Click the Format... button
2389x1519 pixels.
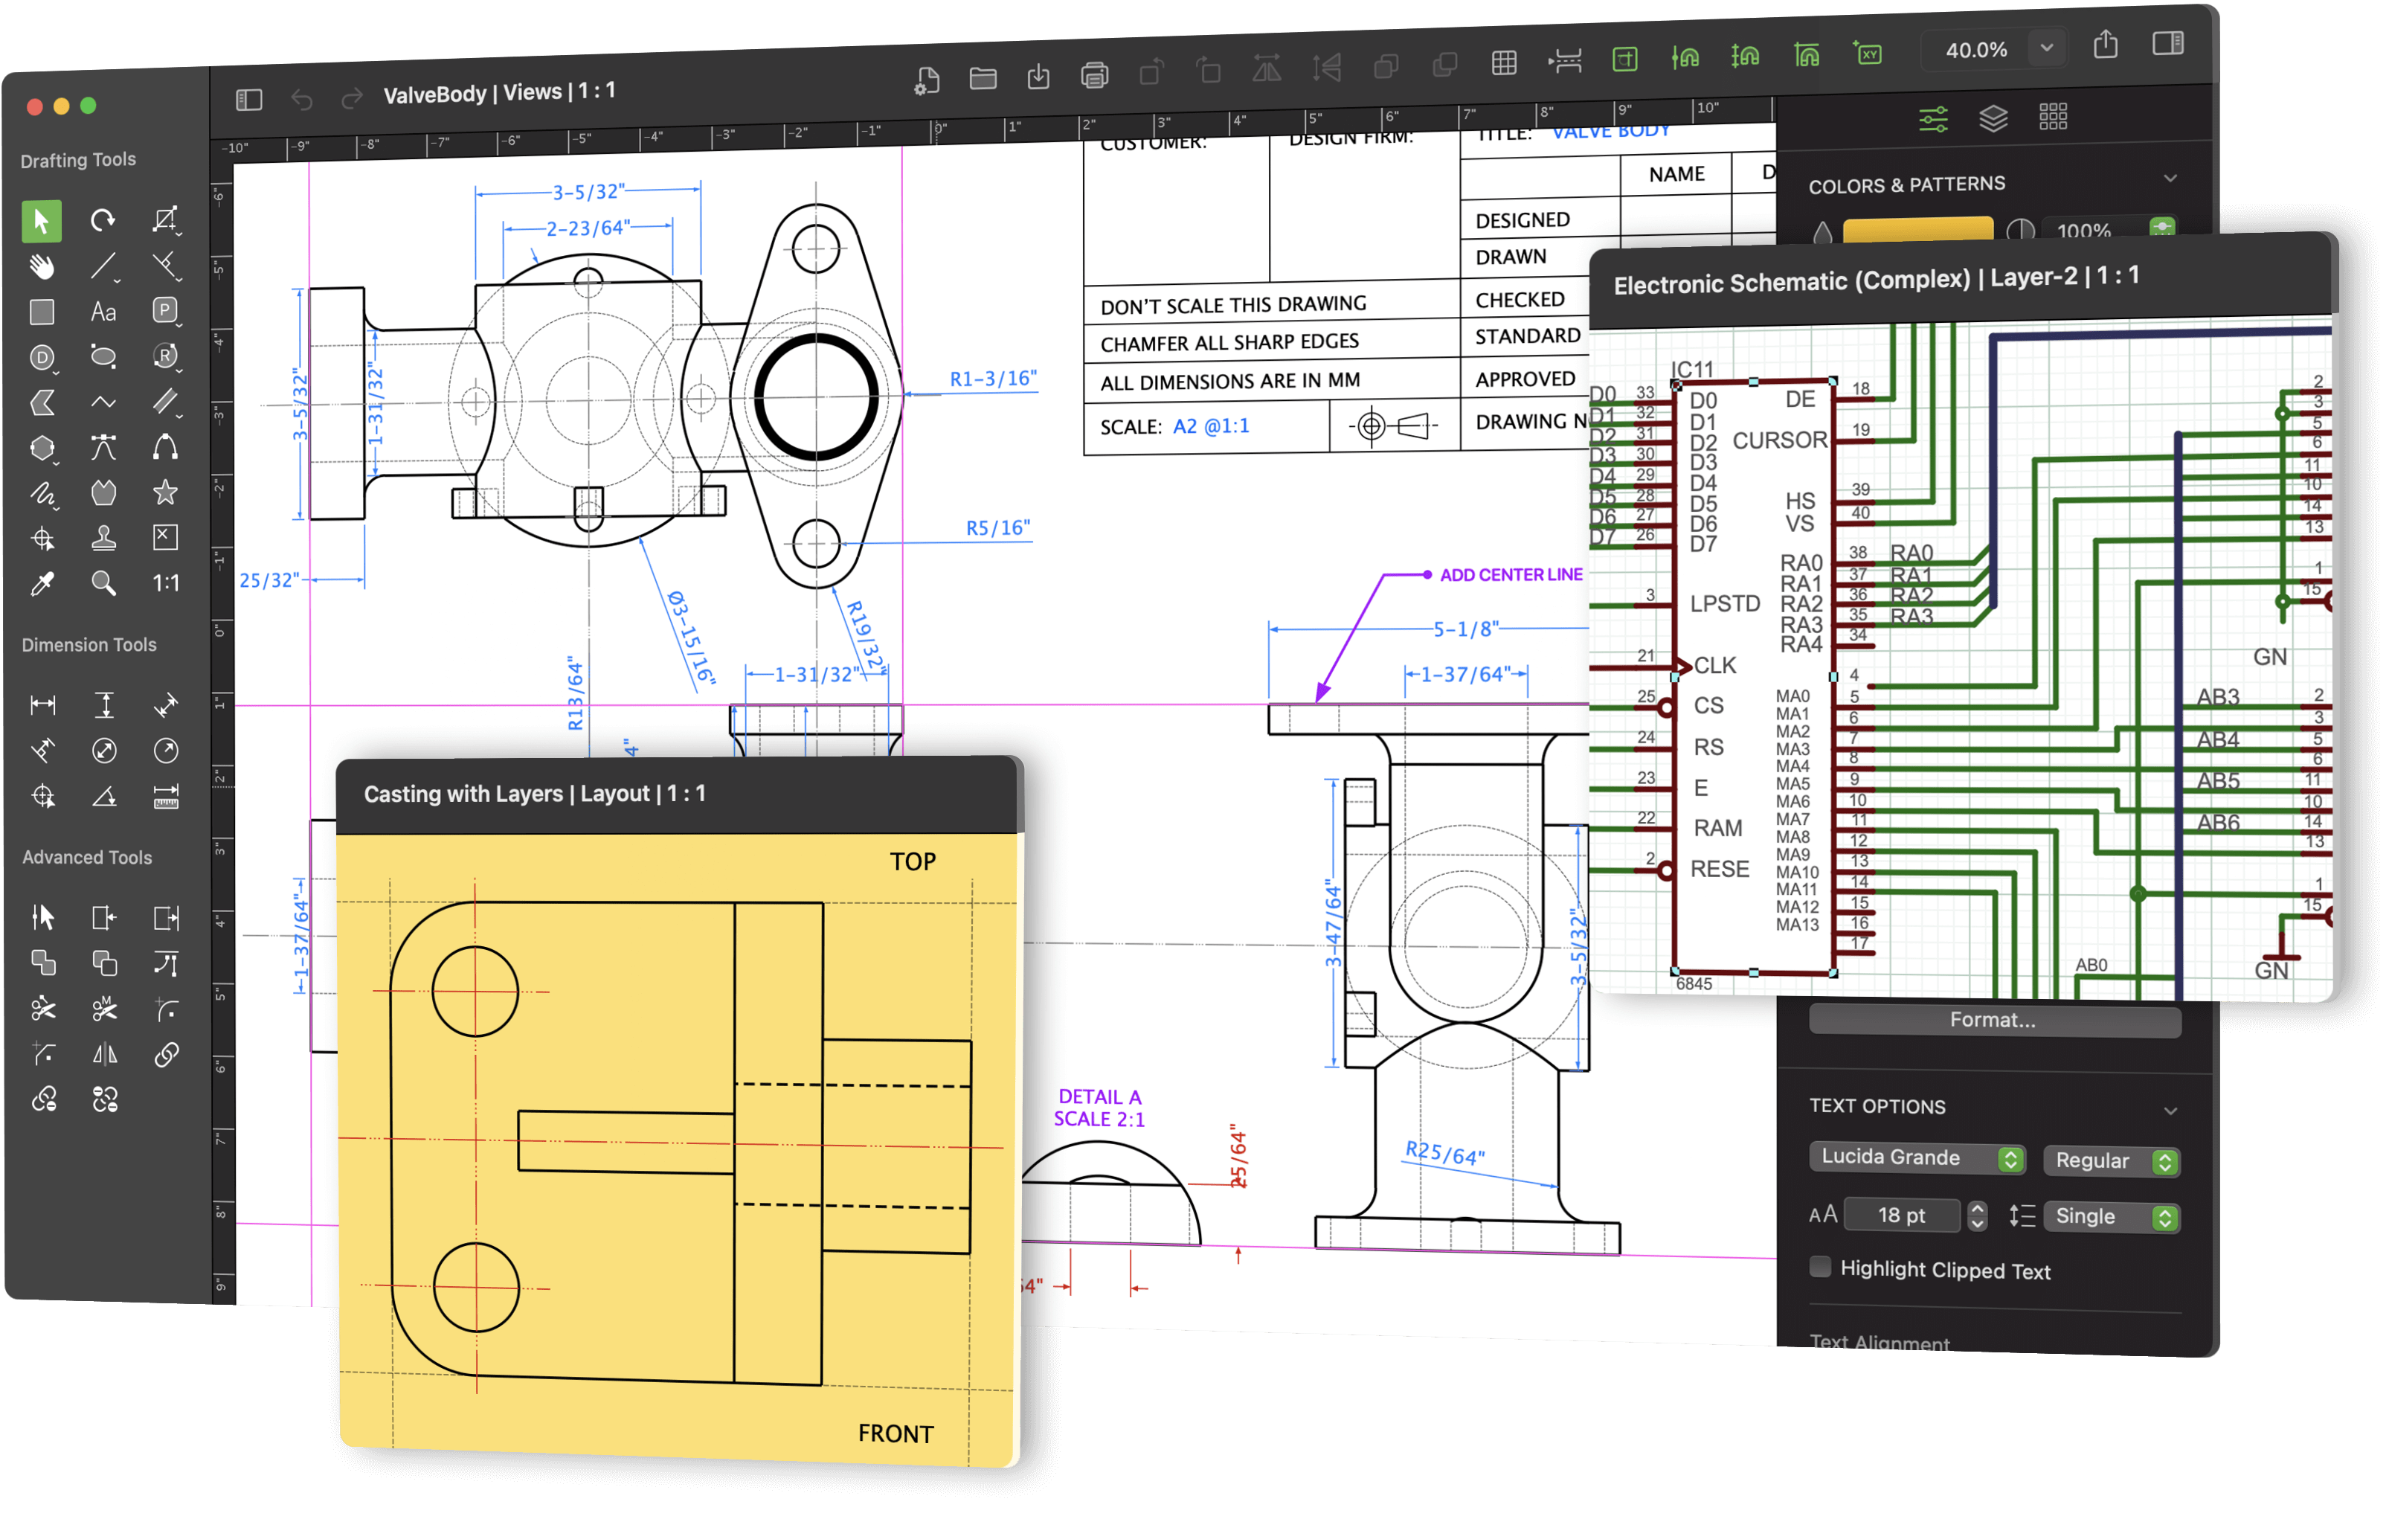coord(1992,1020)
